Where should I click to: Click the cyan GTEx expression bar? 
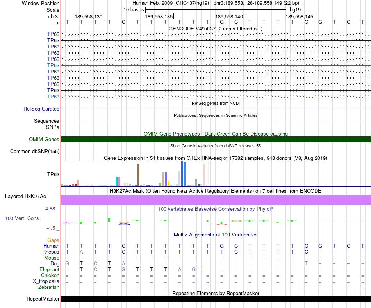click(116, 181)
